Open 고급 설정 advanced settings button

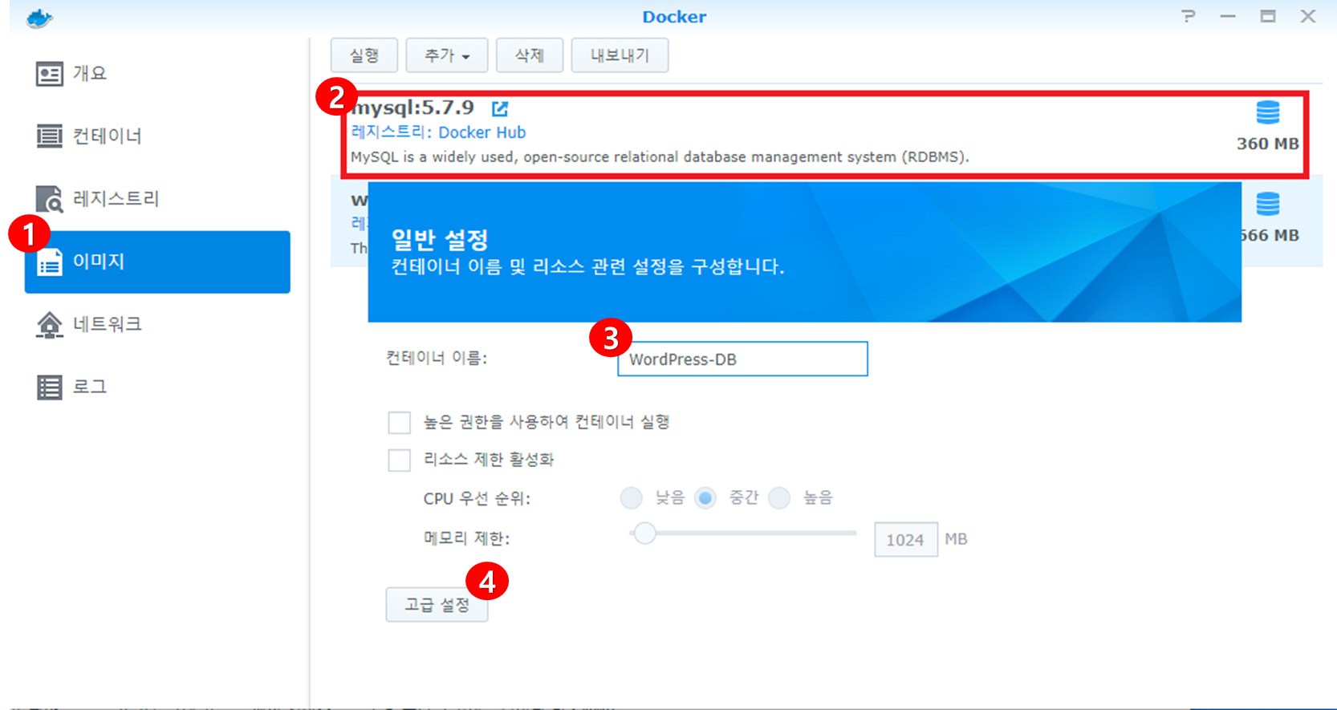click(x=437, y=605)
